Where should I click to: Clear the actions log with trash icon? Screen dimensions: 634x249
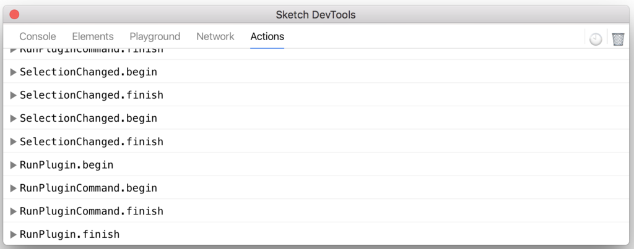[x=618, y=39]
